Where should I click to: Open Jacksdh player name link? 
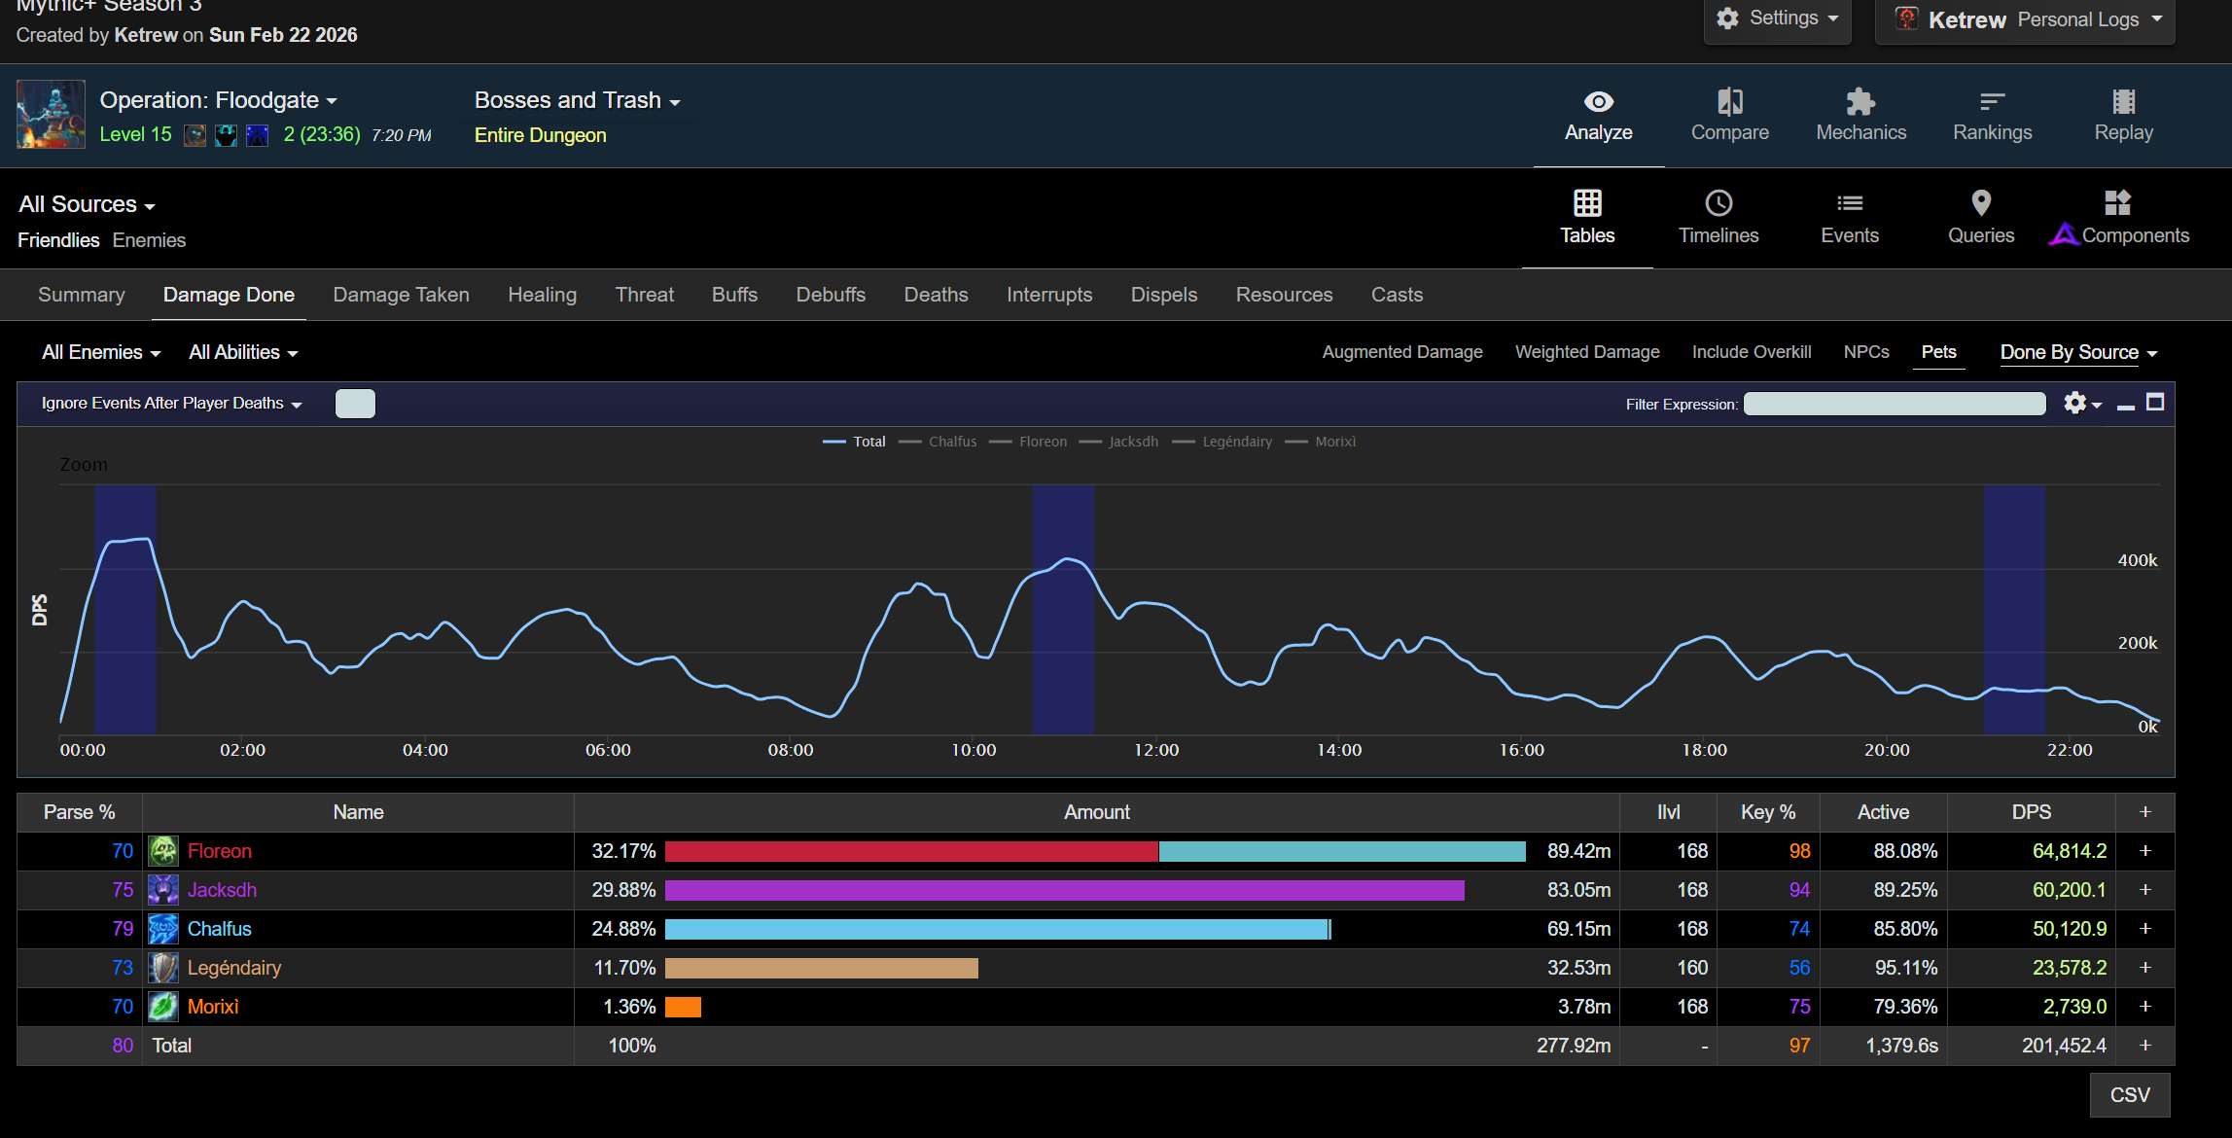pyautogui.click(x=222, y=890)
